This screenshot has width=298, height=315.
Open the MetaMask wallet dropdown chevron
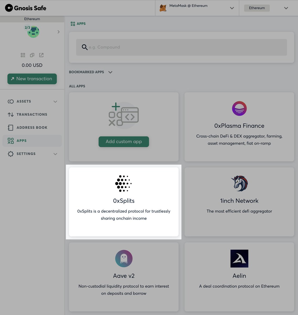(x=232, y=8)
